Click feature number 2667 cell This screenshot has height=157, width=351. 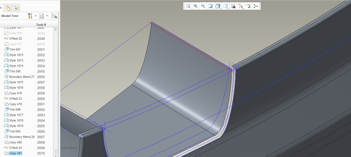[x=41, y=137]
